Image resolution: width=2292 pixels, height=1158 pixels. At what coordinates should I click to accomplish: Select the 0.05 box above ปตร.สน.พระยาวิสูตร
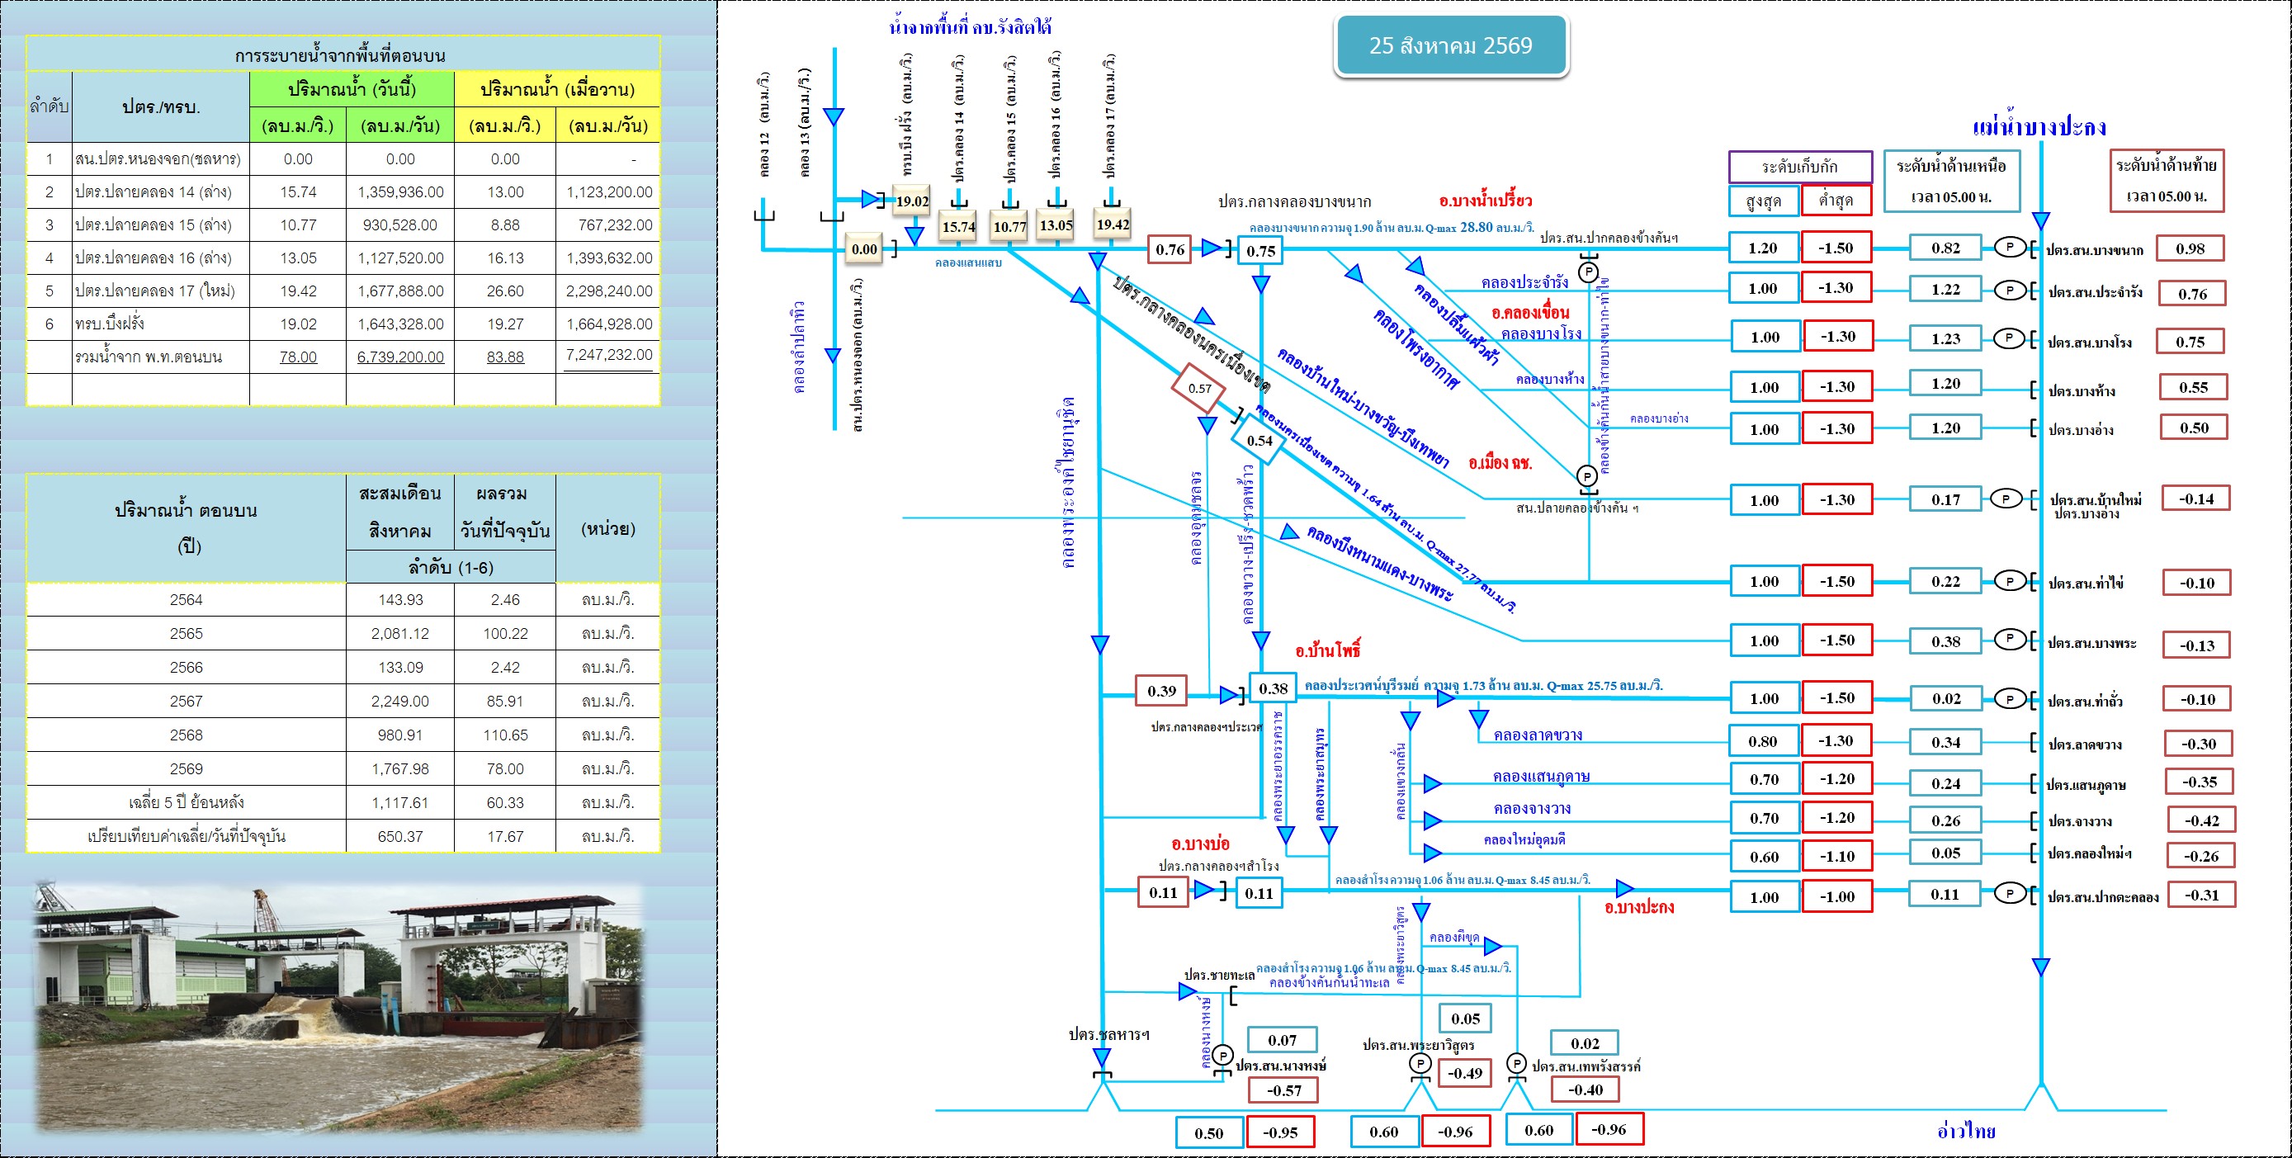[x=1466, y=1019]
